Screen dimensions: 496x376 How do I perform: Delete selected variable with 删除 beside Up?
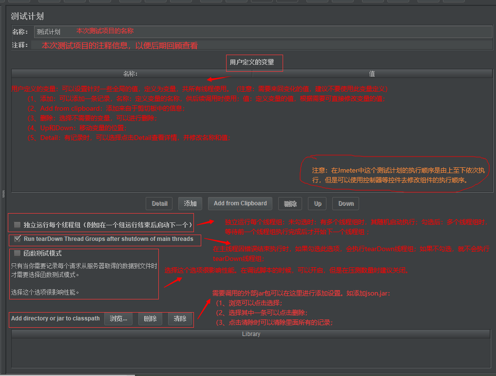290,203
